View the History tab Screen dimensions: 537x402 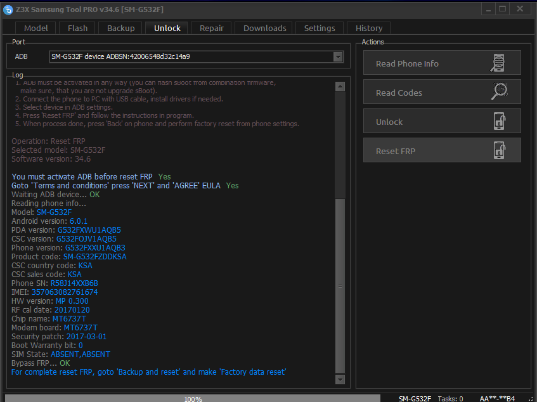(x=368, y=28)
